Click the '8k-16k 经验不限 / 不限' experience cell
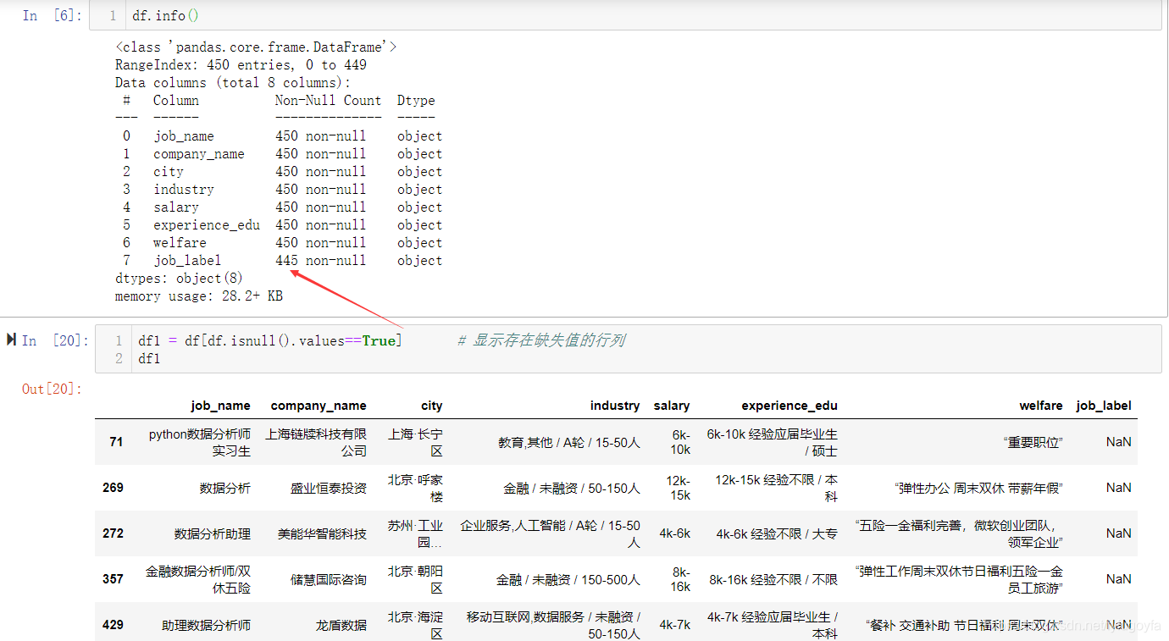The image size is (1169, 641). tap(773, 579)
